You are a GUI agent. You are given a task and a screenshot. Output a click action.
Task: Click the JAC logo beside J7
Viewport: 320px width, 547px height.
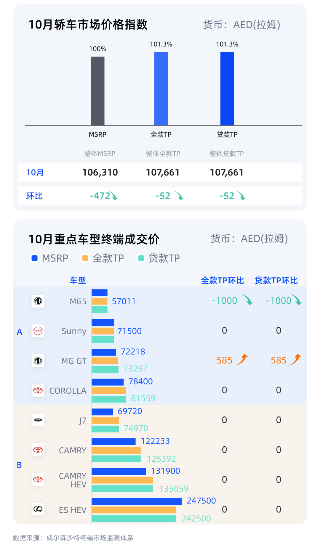click(x=38, y=420)
